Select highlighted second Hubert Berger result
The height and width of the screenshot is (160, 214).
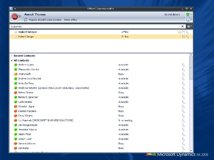(101, 36)
